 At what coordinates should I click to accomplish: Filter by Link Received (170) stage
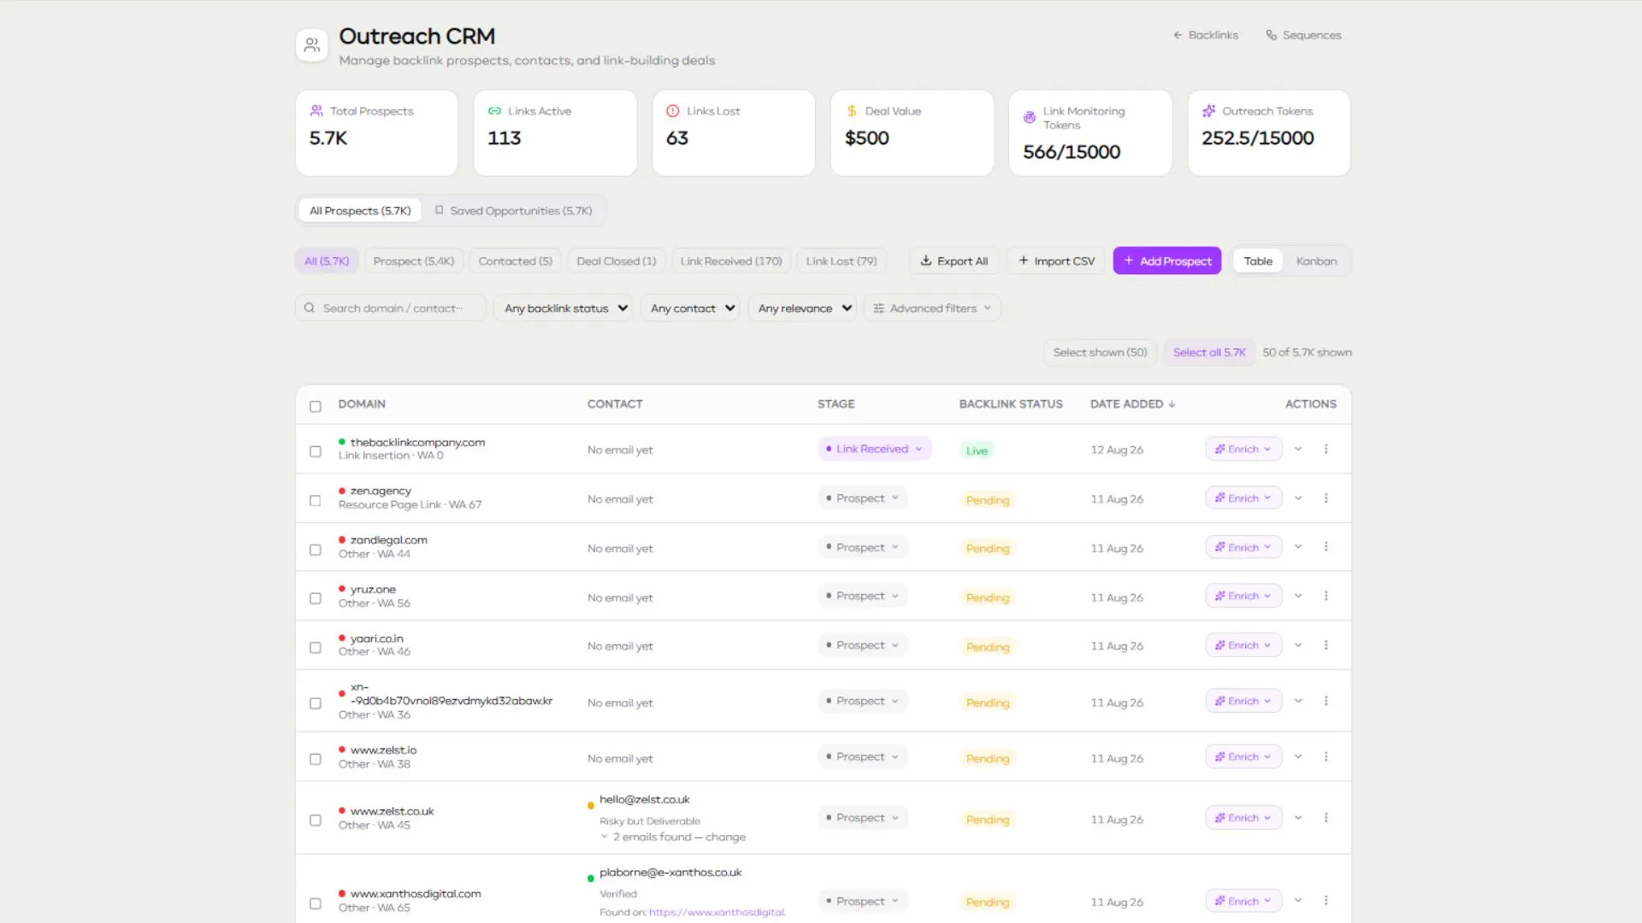coord(731,261)
